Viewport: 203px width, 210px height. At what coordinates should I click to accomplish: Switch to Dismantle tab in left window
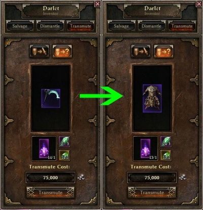[50, 26]
